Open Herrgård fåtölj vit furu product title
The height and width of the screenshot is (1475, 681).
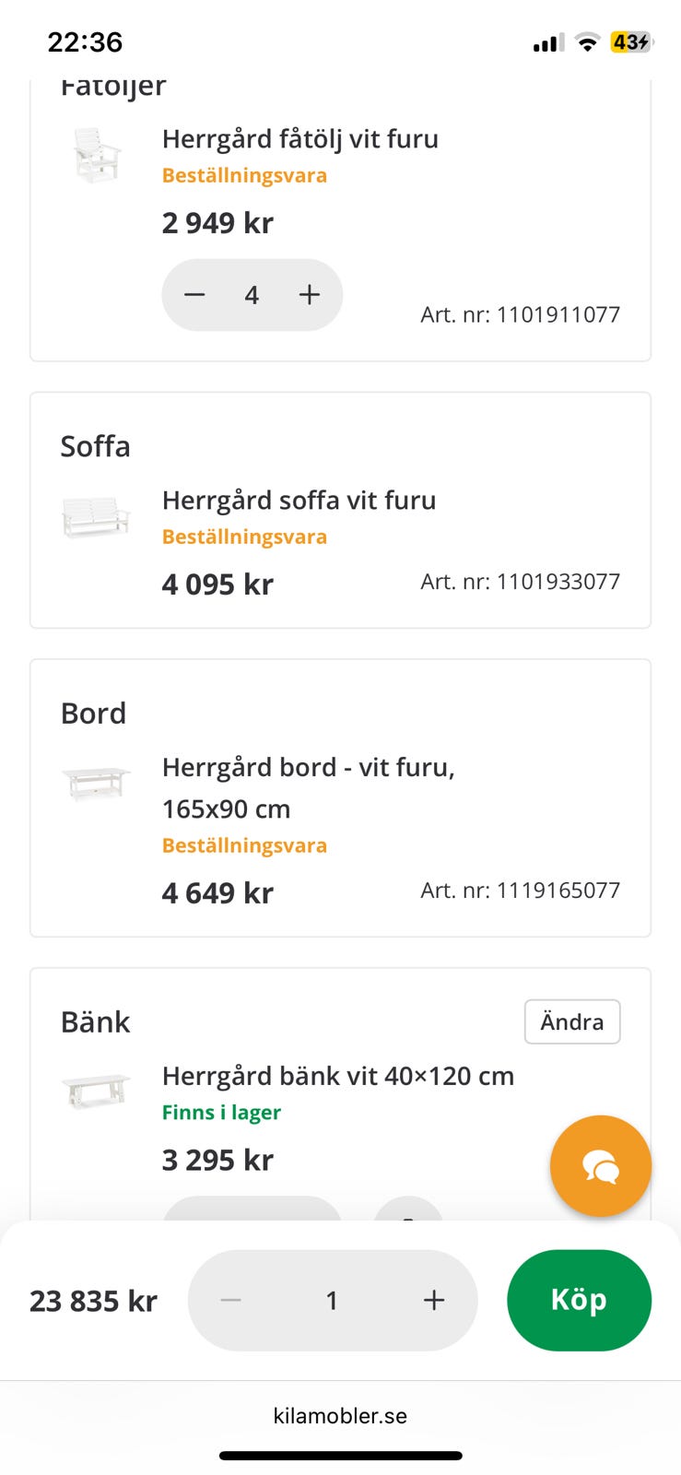point(299,139)
